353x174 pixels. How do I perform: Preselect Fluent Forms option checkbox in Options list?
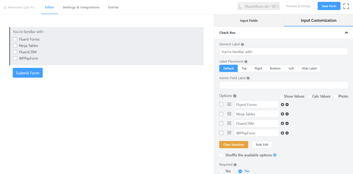tap(221, 105)
